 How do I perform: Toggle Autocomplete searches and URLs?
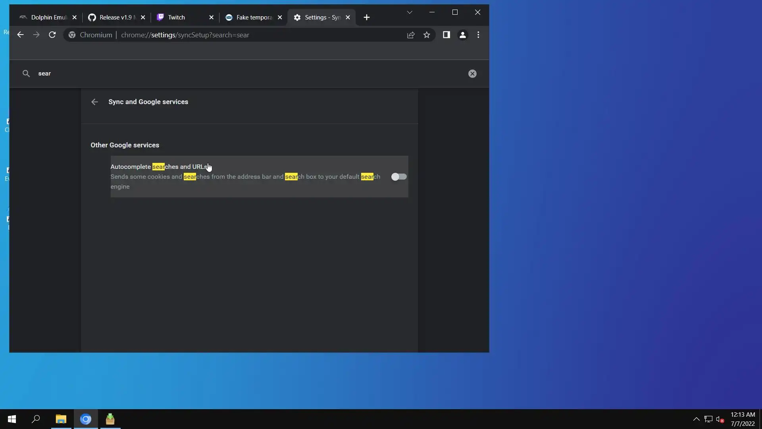click(x=398, y=177)
